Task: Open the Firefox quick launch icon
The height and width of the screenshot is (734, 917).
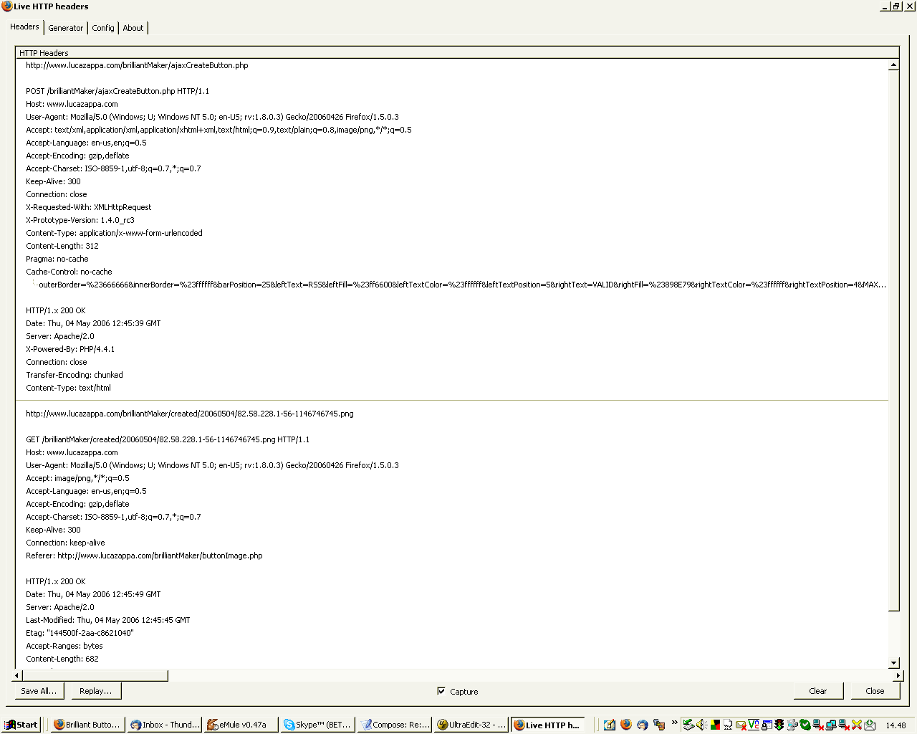Action: tap(626, 725)
